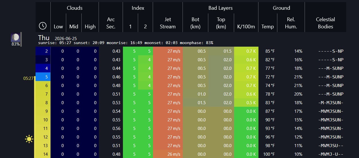The image size is (359, 158).
Task: Click the hour 5 cell highlighted in blue
Action: (43, 77)
